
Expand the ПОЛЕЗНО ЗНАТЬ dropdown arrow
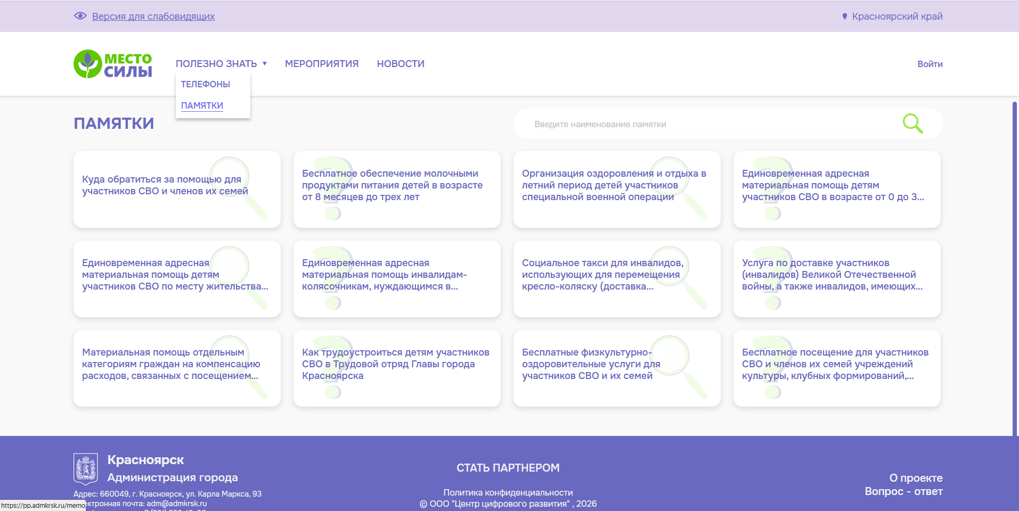click(265, 64)
